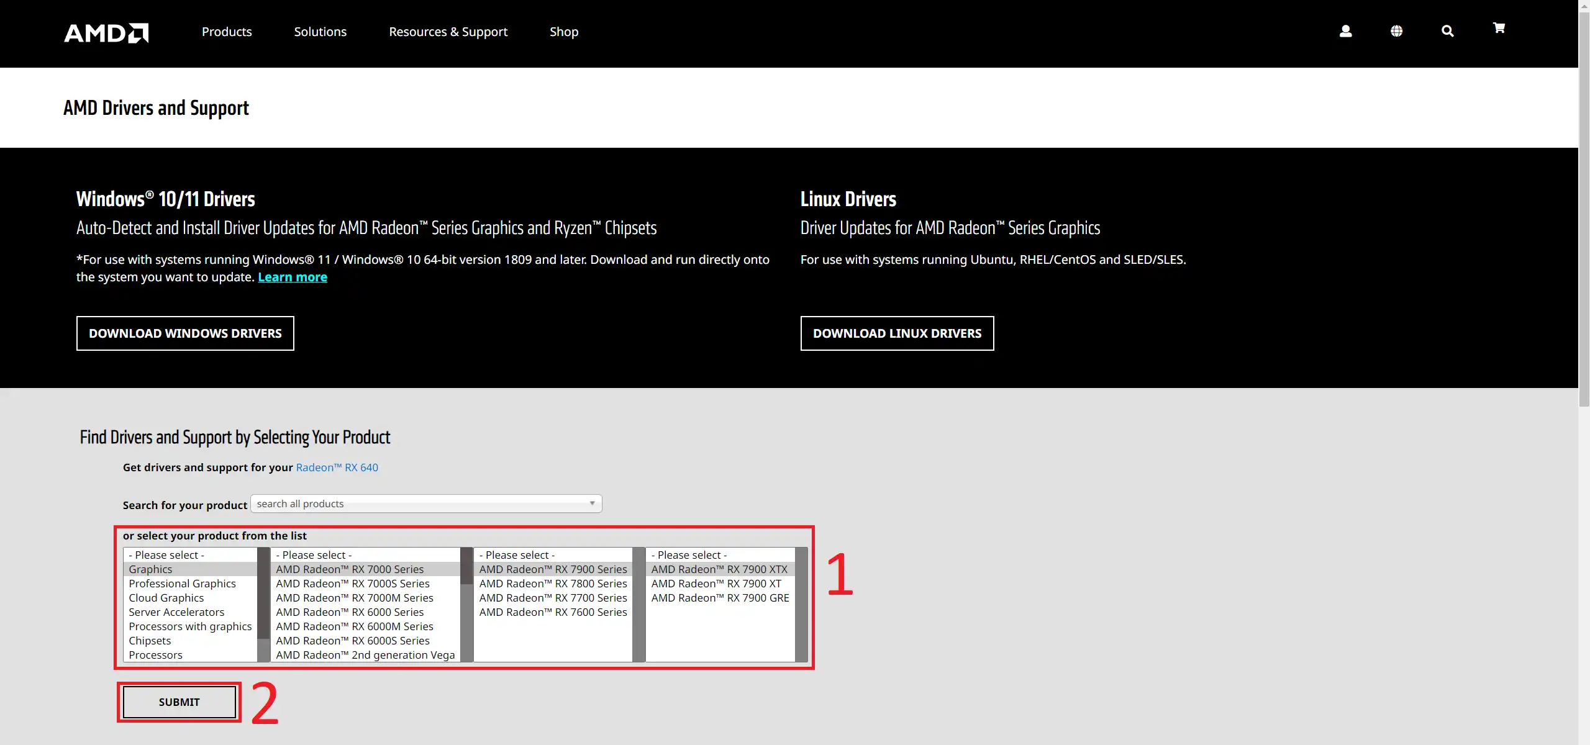Select AMD Radeon RX 7900 Series
Image resolution: width=1590 pixels, height=745 pixels.
click(553, 569)
